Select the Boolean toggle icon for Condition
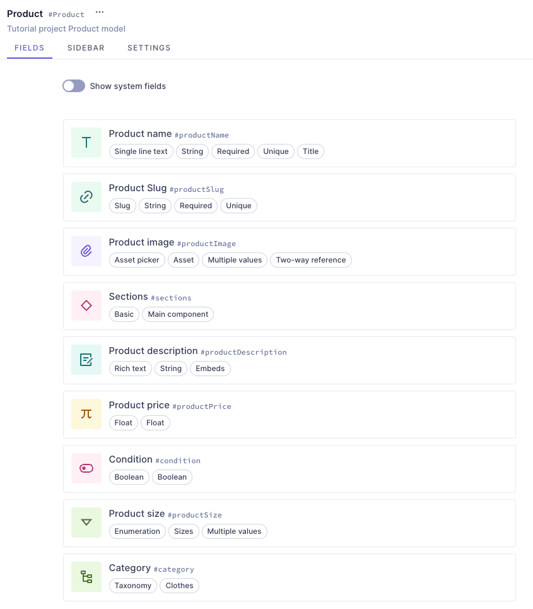 click(x=86, y=468)
